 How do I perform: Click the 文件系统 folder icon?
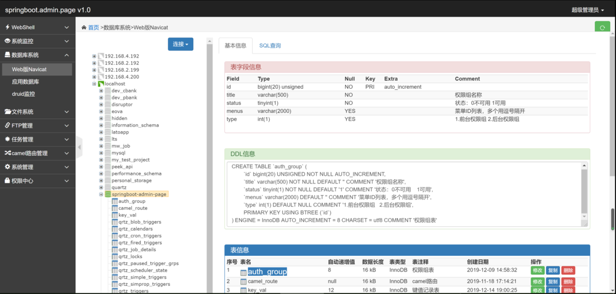click(x=8, y=112)
